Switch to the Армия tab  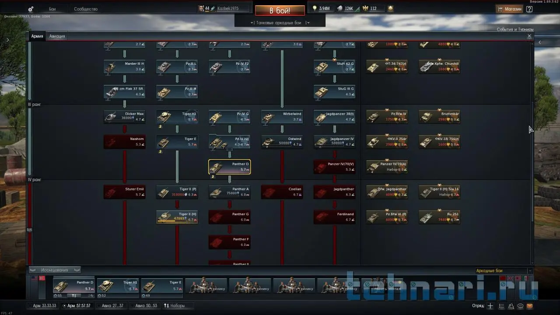(37, 36)
